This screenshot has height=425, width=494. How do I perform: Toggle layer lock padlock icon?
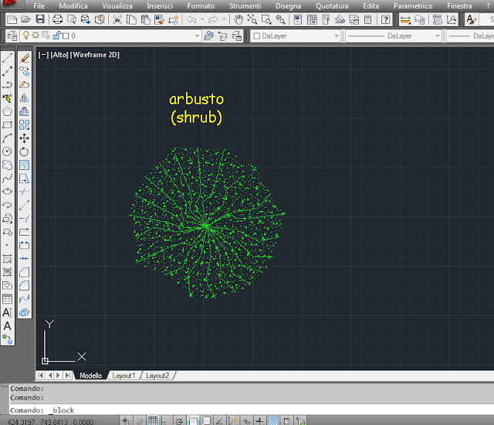56,36
